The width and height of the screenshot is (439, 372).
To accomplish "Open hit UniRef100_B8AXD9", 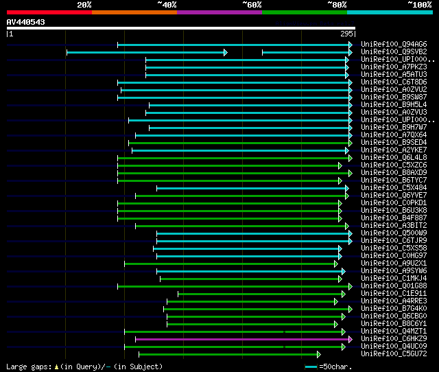I will pyautogui.click(x=394, y=172).
